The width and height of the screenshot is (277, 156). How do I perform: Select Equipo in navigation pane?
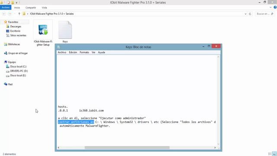pyautogui.click(x=12, y=62)
